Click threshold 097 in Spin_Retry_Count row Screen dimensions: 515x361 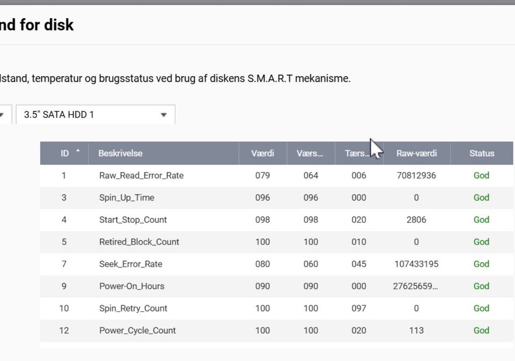tap(359, 308)
